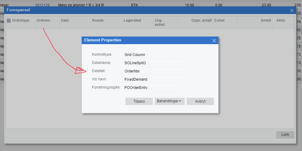Click the Tilpass button
This screenshot has width=302, height=151.
tap(139, 101)
